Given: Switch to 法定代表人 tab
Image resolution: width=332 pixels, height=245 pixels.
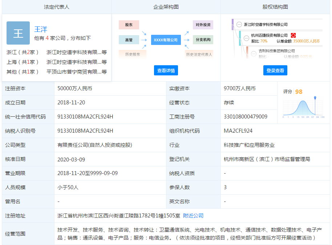Looking at the screenshot, I should pyautogui.click(x=57, y=7).
